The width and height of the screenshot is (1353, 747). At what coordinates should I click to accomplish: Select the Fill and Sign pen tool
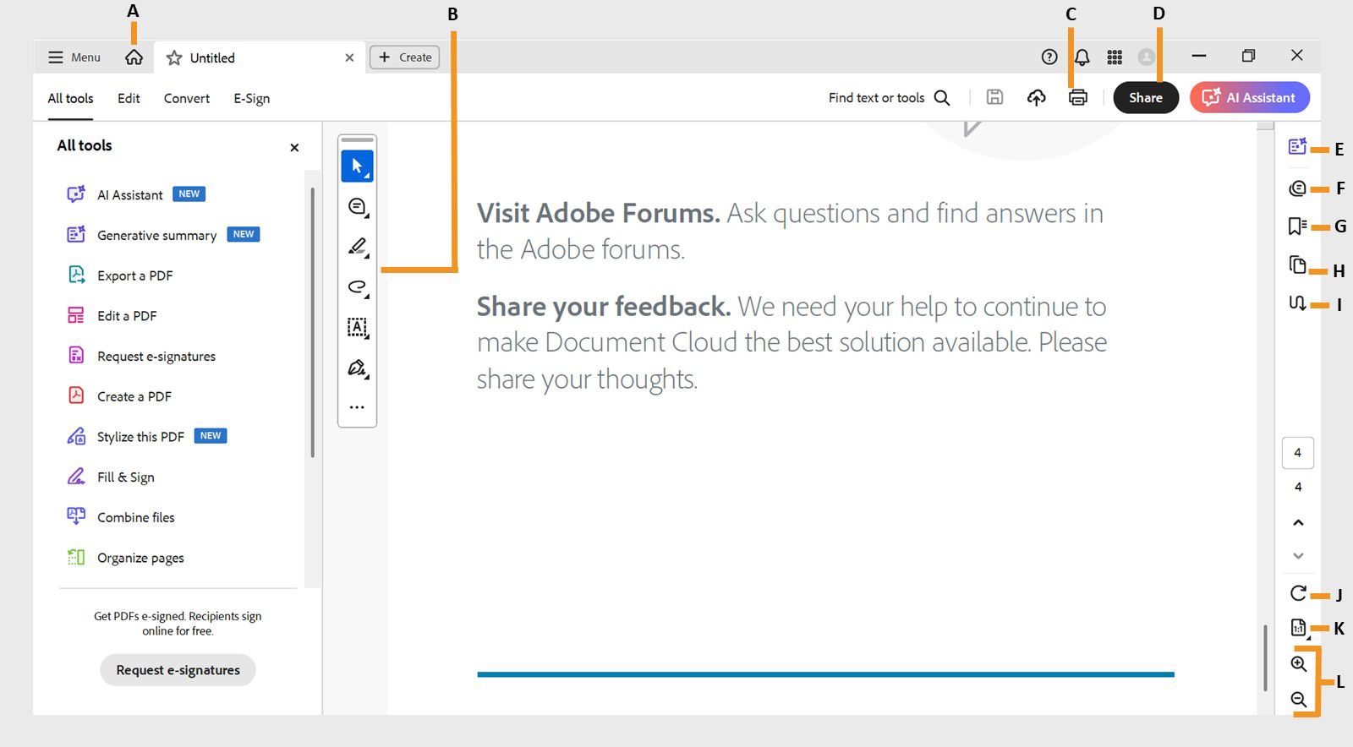(x=357, y=368)
